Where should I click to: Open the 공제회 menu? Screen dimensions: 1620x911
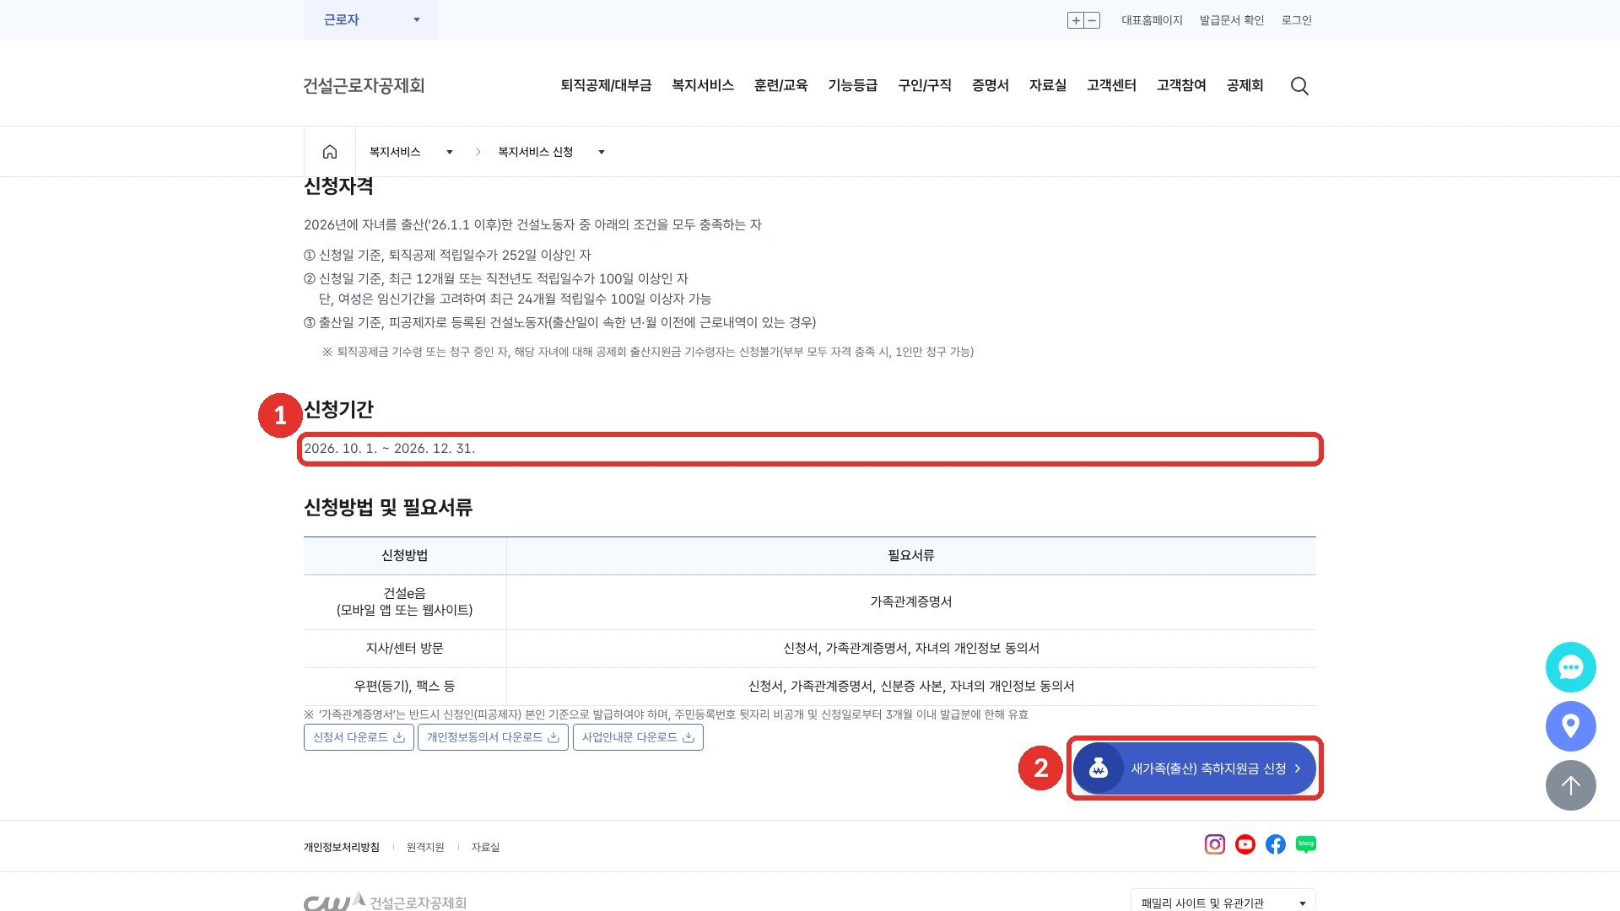(1245, 85)
